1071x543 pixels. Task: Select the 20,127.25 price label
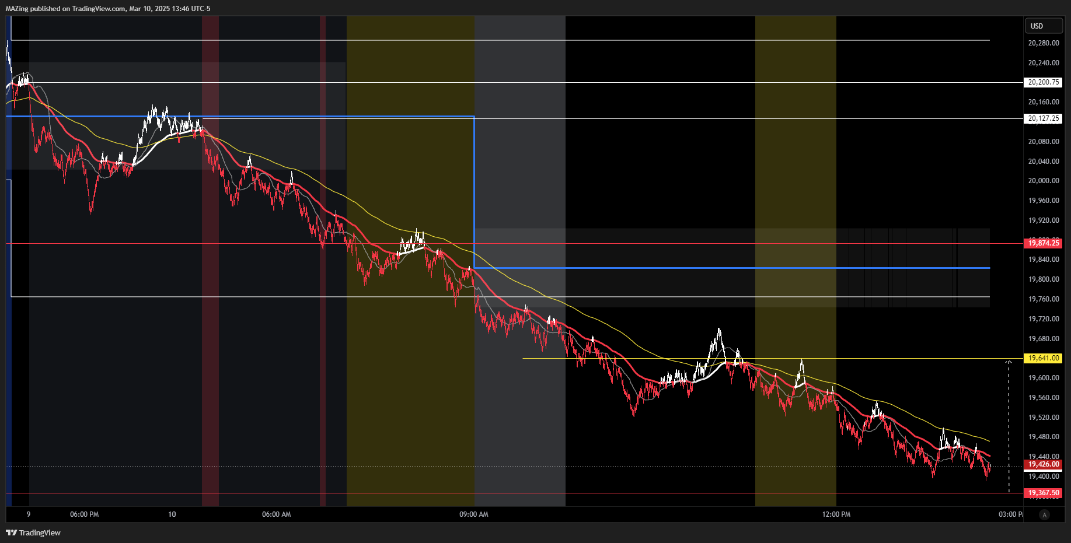pos(1043,118)
